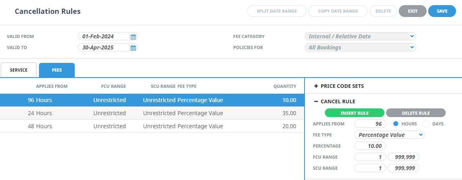Open the Fee Type dropdown
462x180 pixels.
[x=390, y=135]
